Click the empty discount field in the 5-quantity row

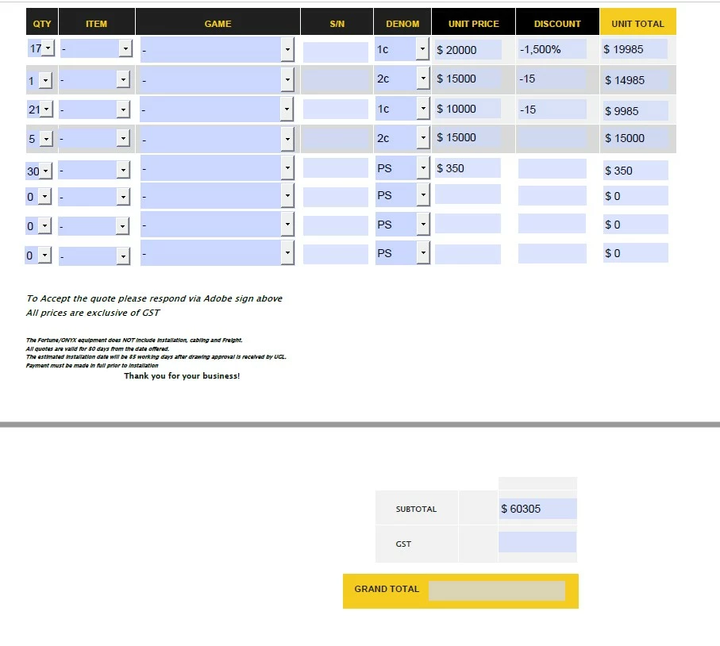[x=553, y=138]
